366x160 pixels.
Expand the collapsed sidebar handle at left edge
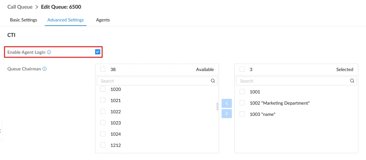1,131
